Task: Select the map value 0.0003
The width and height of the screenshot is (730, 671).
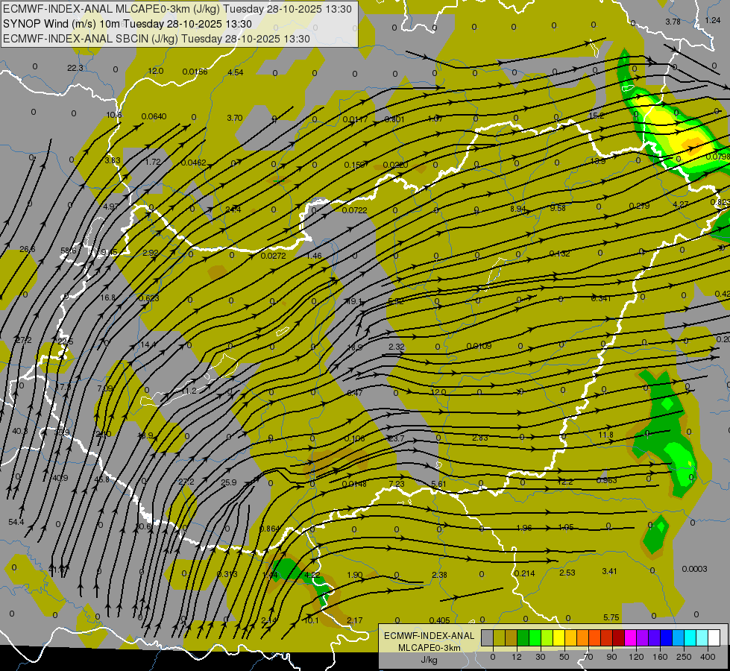Action: [x=694, y=569]
